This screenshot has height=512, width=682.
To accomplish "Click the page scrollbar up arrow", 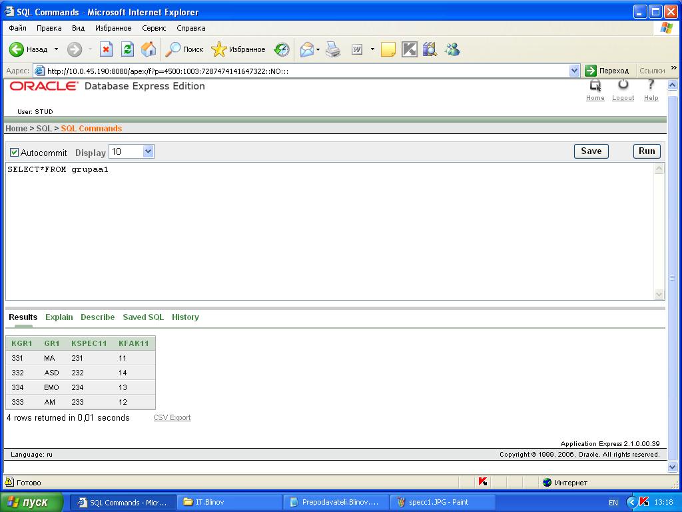I will click(x=673, y=85).
